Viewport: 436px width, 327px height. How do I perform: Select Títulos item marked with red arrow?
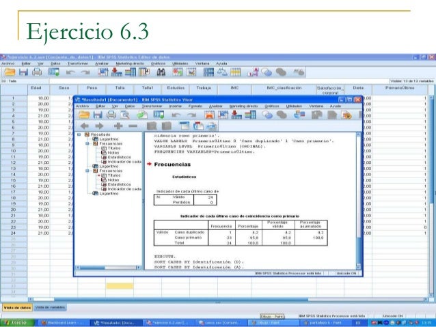coord(114,175)
